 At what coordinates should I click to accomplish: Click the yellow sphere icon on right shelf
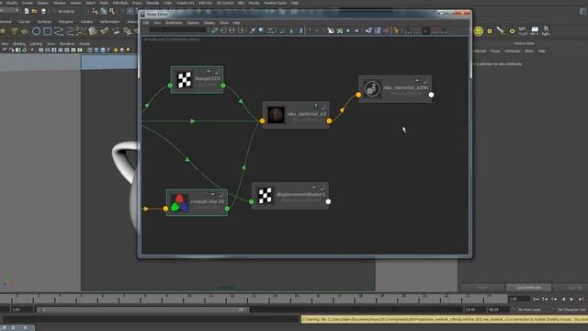tap(478, 31)
